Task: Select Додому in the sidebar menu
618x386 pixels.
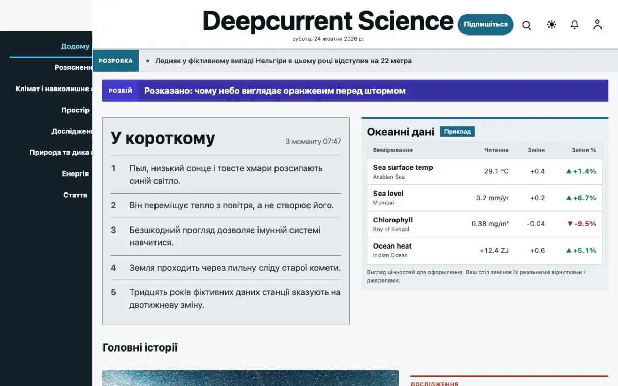Action: (75, 46)
